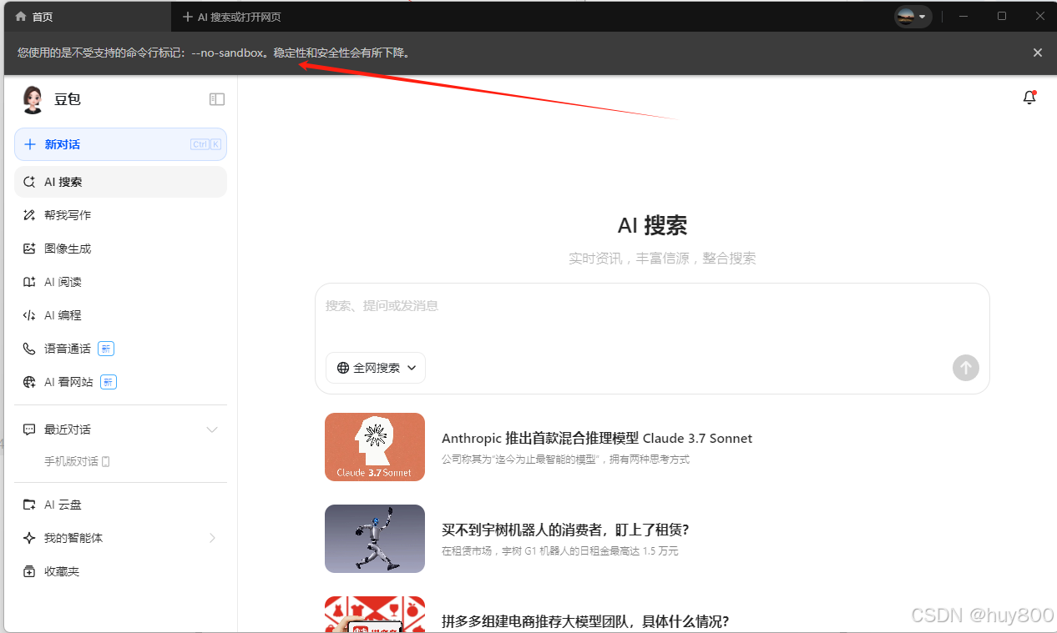Click the 公司称其为 article subtitle

(565, 460)
